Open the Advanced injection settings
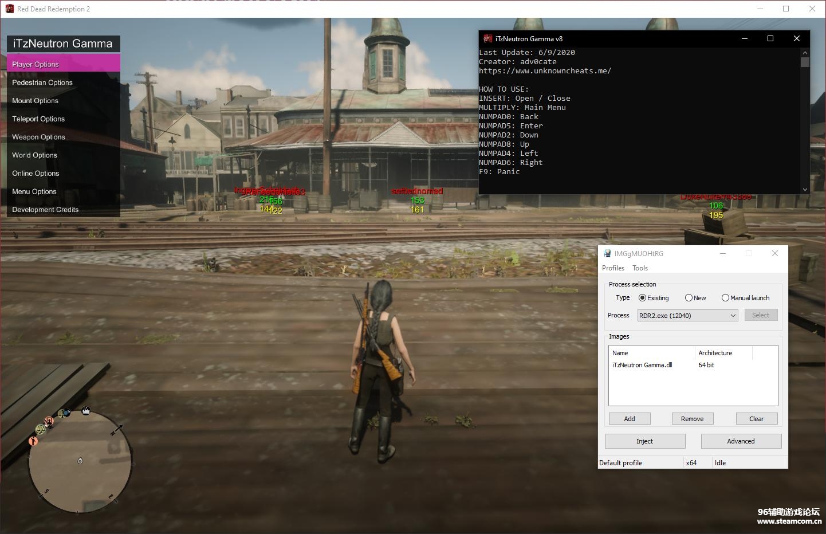Viewport: 826px width, 534px height. tap(741, 441)
